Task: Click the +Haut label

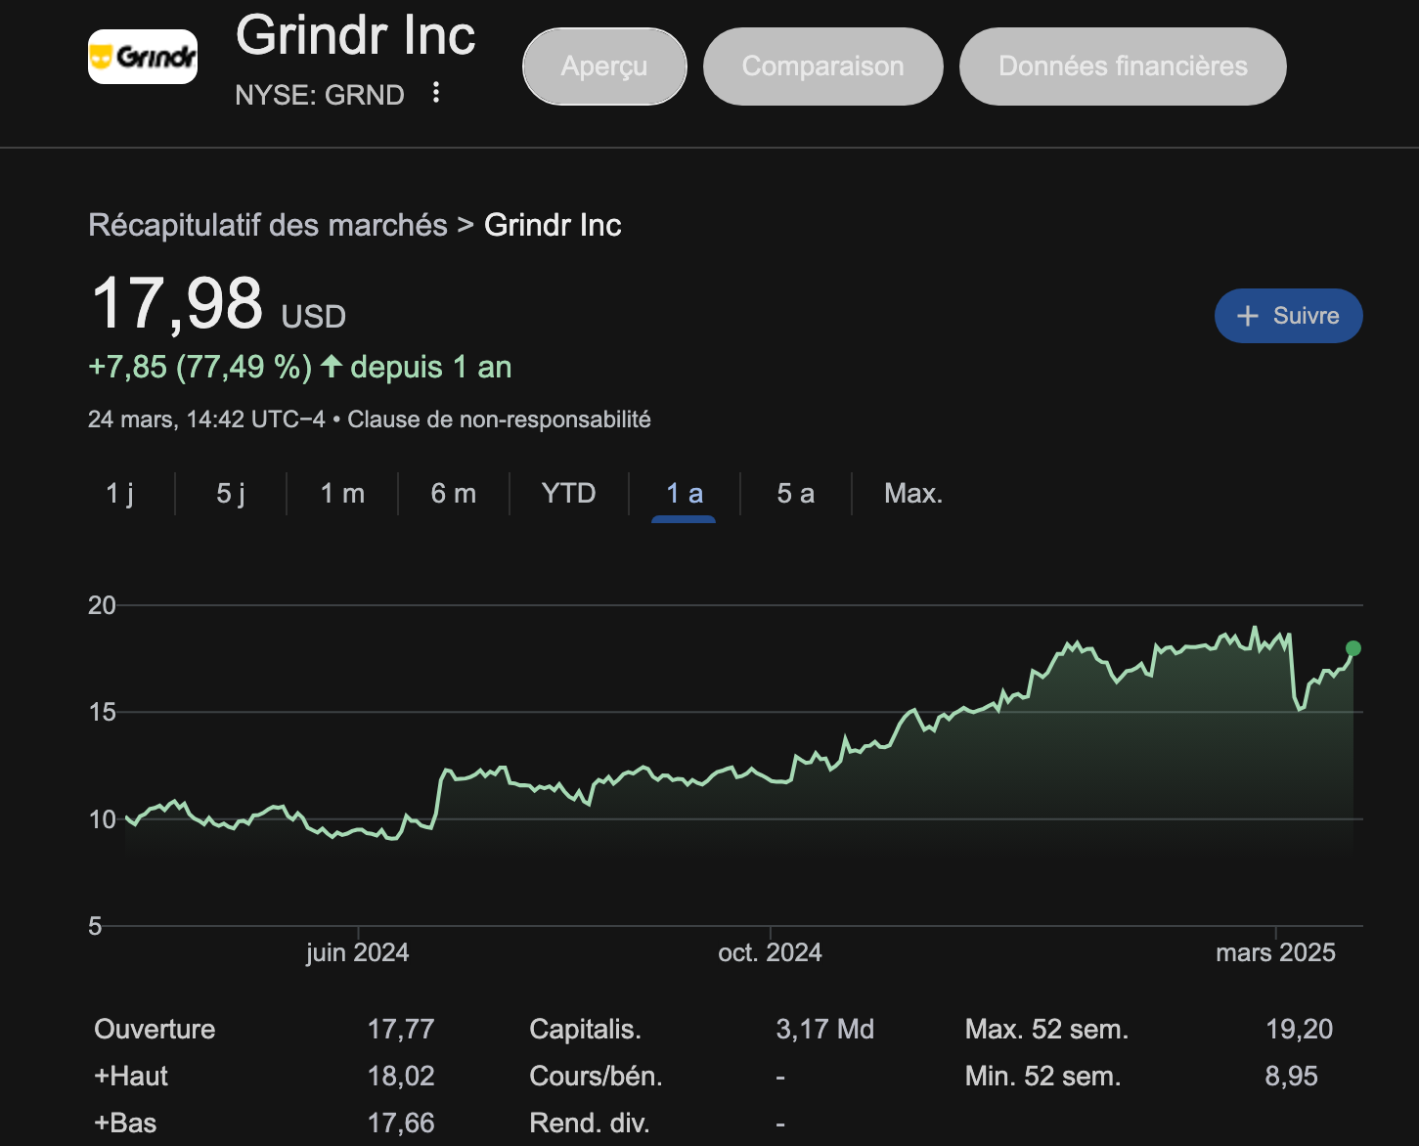Action: point(131,1076)
